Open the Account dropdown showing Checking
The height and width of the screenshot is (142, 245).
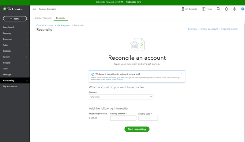(121, 97)
